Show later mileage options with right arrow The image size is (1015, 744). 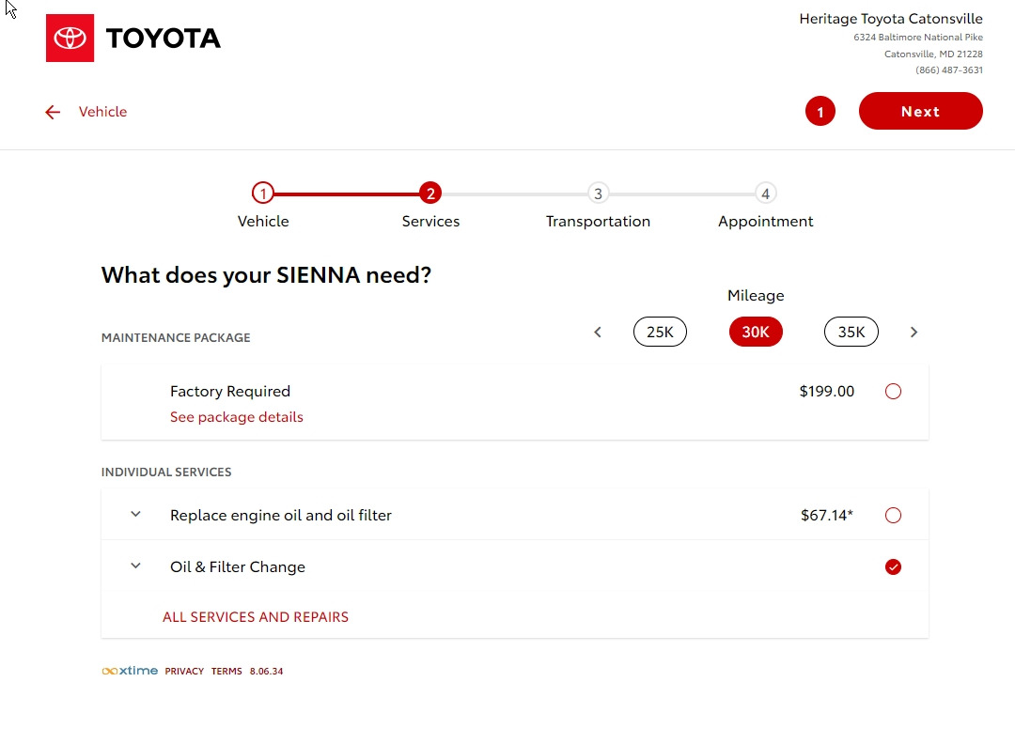tap(913, 332)
